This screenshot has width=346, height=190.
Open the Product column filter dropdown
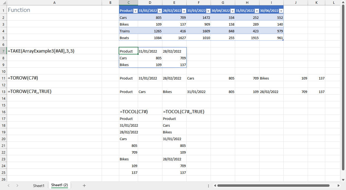[135, 11]
